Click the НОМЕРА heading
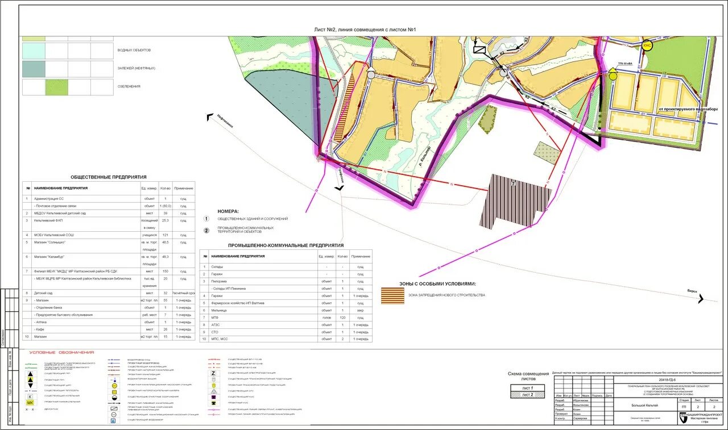 [x=228, y=211]
